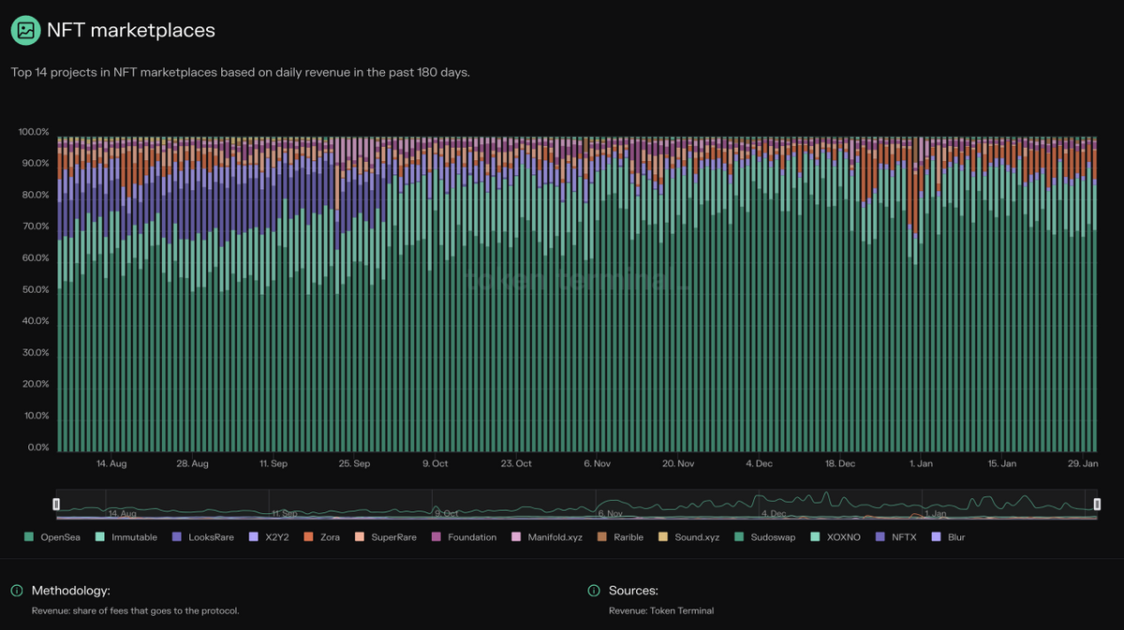Grab the right range slider handle
1124x630 pixels.
coord(1097,505)
